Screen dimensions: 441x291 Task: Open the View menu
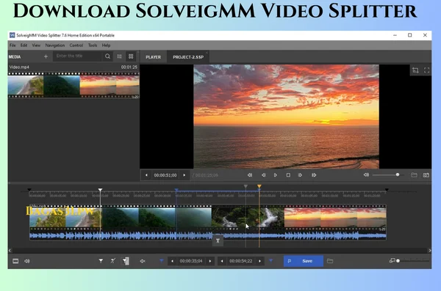click(x=36, y=45)
